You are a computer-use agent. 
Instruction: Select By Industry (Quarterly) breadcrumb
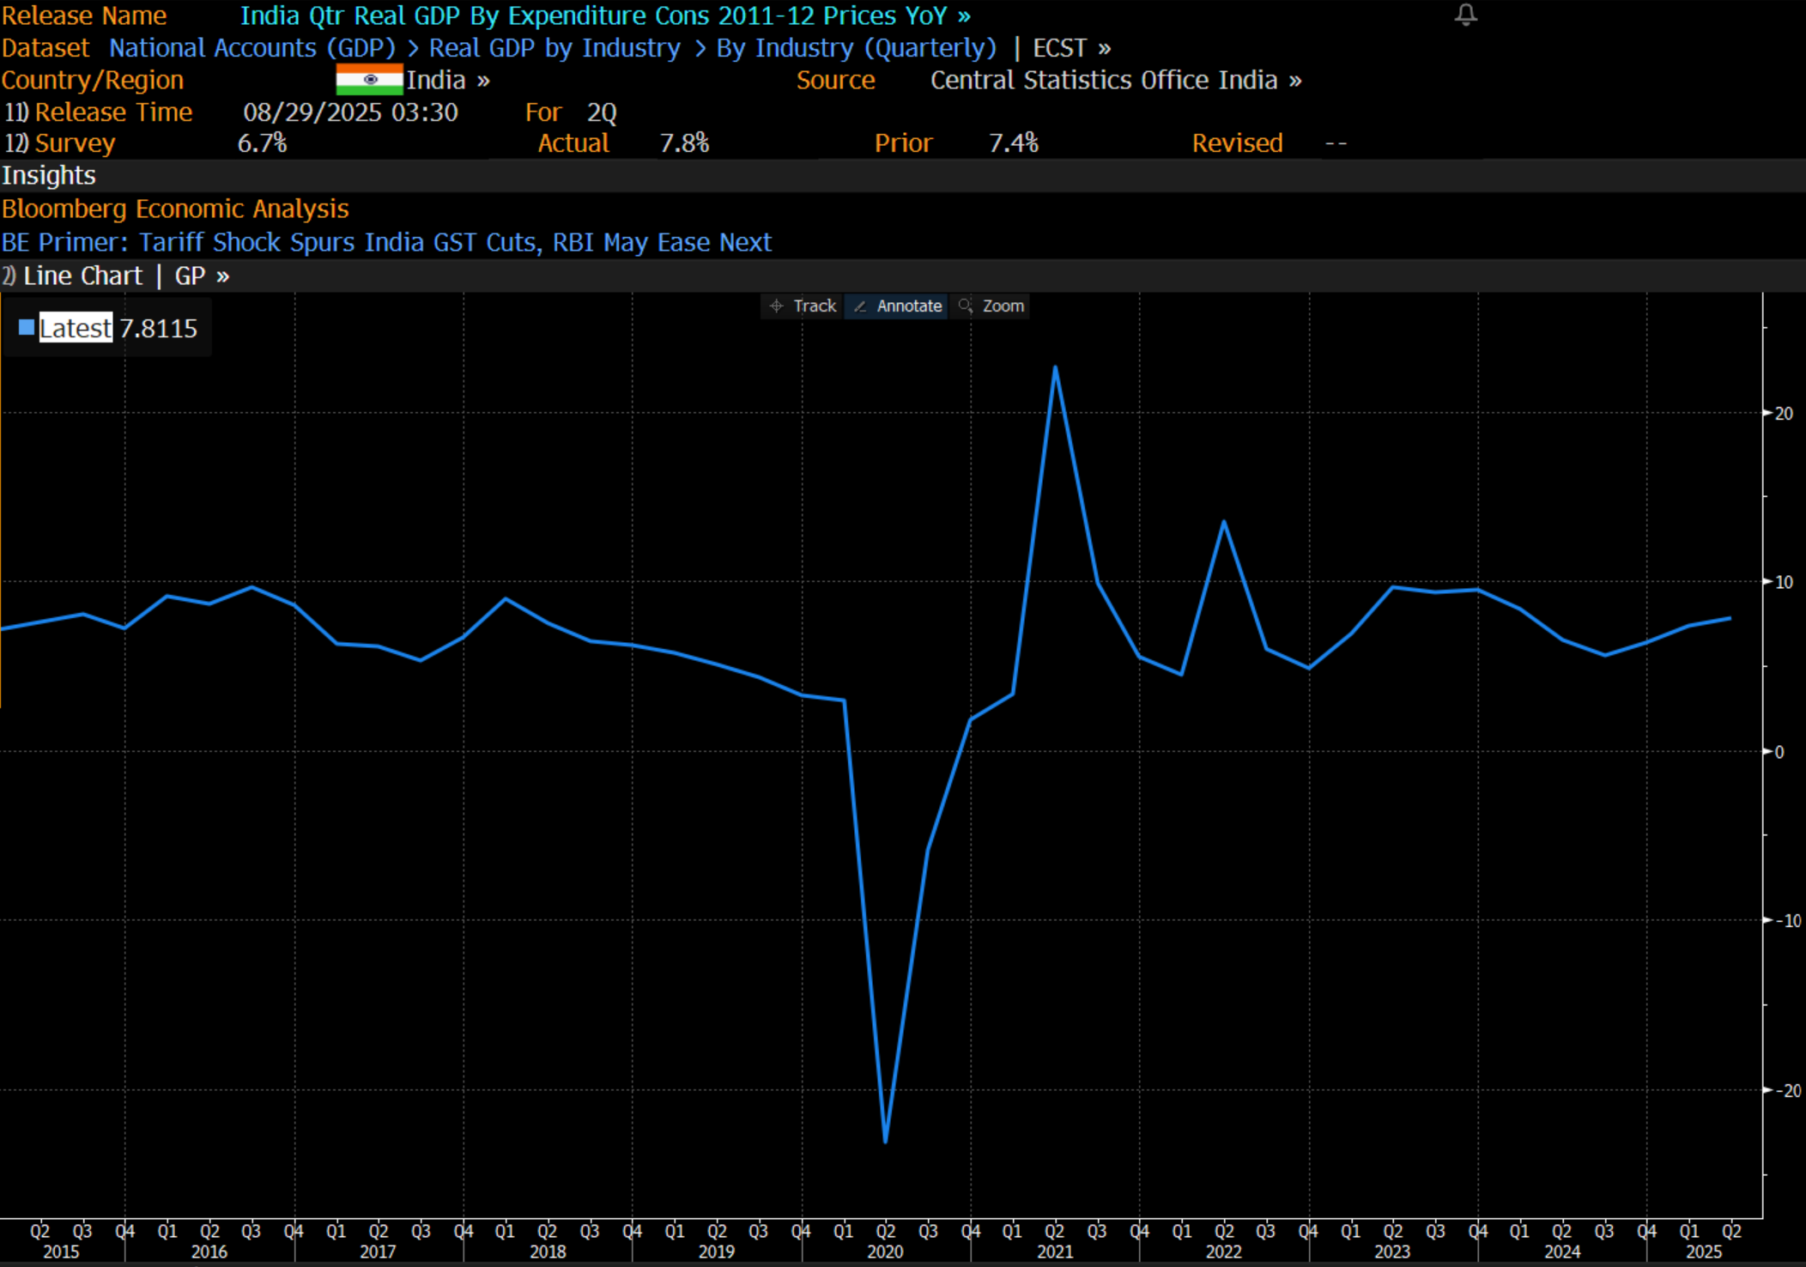point(856,48)
